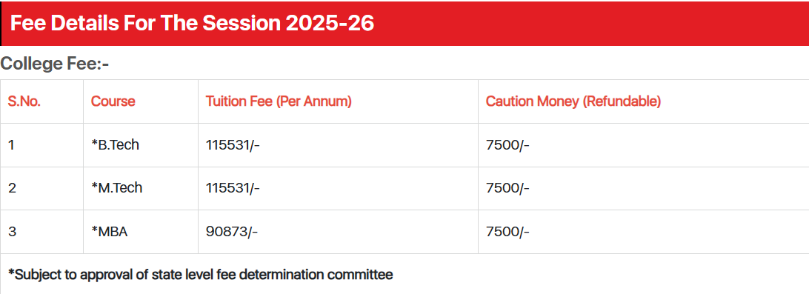
Task: Click the Tuition Fee (Per Annum) header
Action: pyautogui.click(x=279, y=101)
